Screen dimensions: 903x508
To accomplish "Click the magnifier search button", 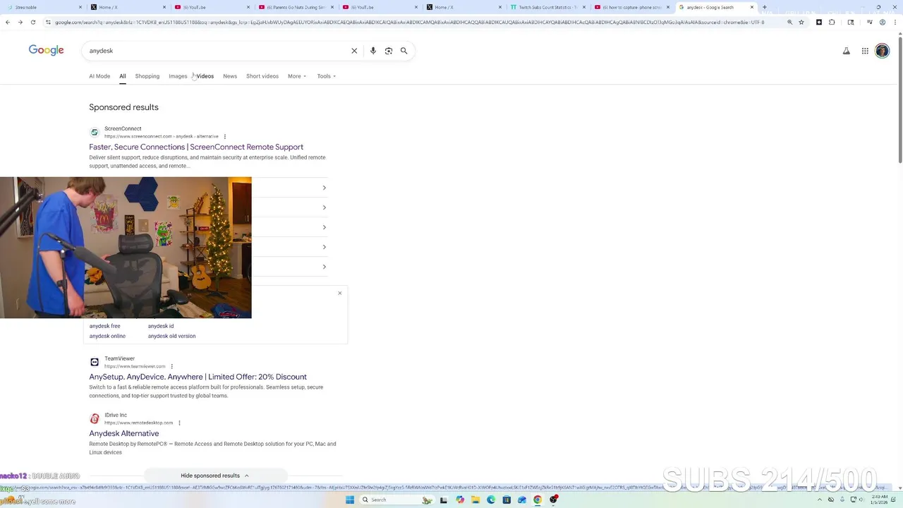I will tap(404, 51).
